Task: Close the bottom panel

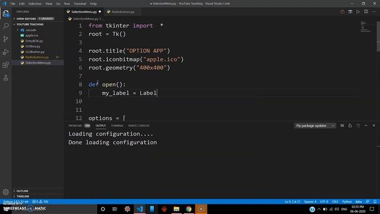Action: [x=373, y=125]
